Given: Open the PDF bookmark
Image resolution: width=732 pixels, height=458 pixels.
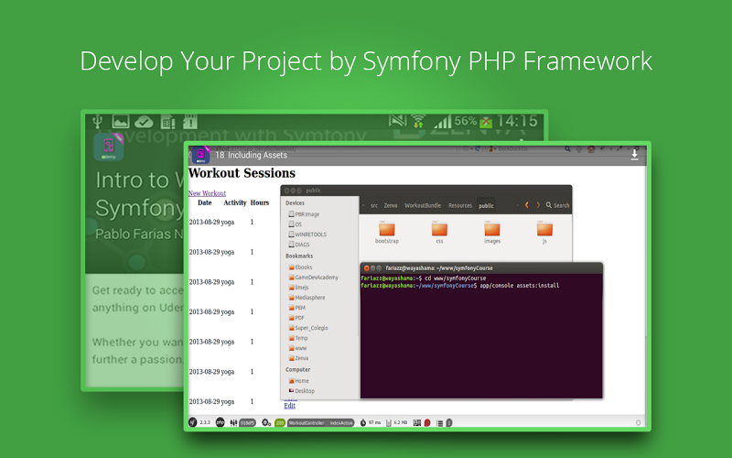Looking at the screenshot, I should coord(296,318).
